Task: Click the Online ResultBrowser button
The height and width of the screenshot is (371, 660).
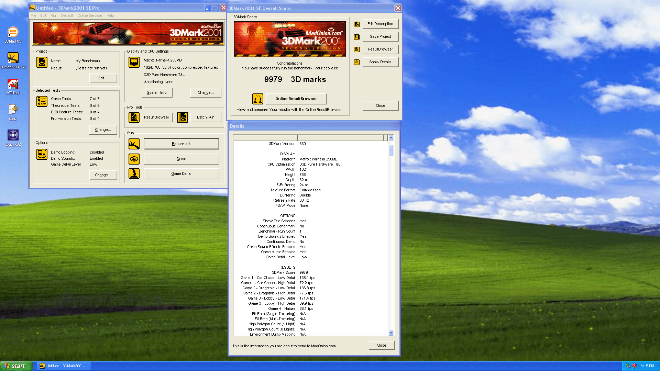Action: (296, 99)
